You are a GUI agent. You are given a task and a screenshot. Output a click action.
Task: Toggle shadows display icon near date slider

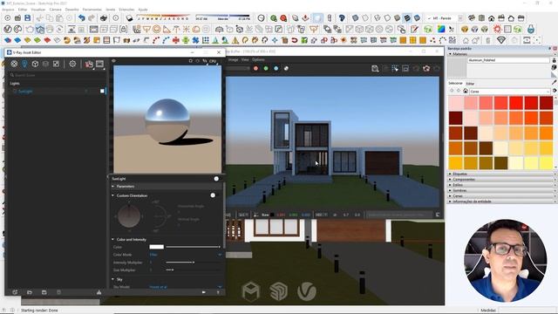tap(130, 17)
